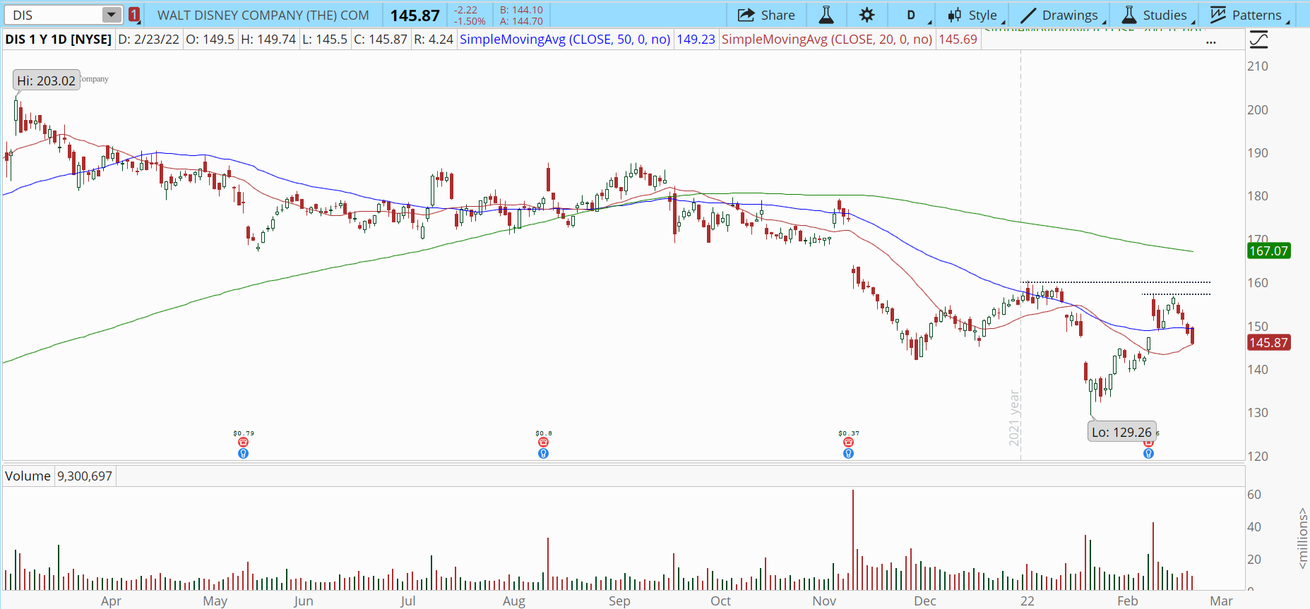This screenshot has width=1310, height=609.
Task: Click the upper dotted resistance line at 160
Action: pos(1116,282)
